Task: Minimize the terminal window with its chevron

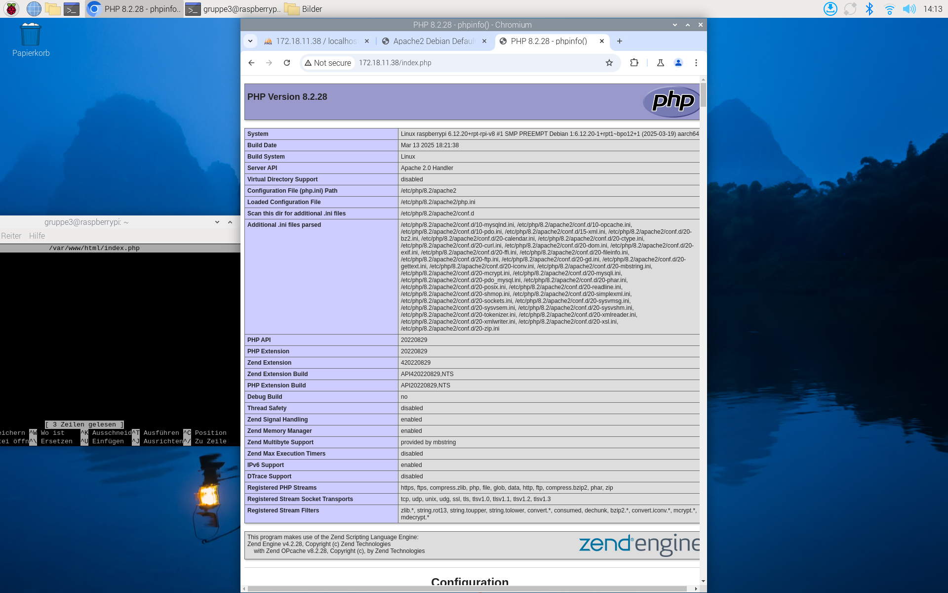Action: click(x=217, y=222)
